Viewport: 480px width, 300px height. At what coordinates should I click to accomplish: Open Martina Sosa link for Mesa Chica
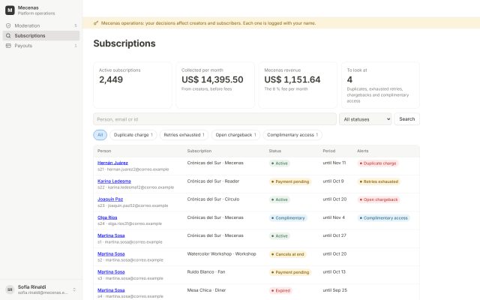pos(111,290)
